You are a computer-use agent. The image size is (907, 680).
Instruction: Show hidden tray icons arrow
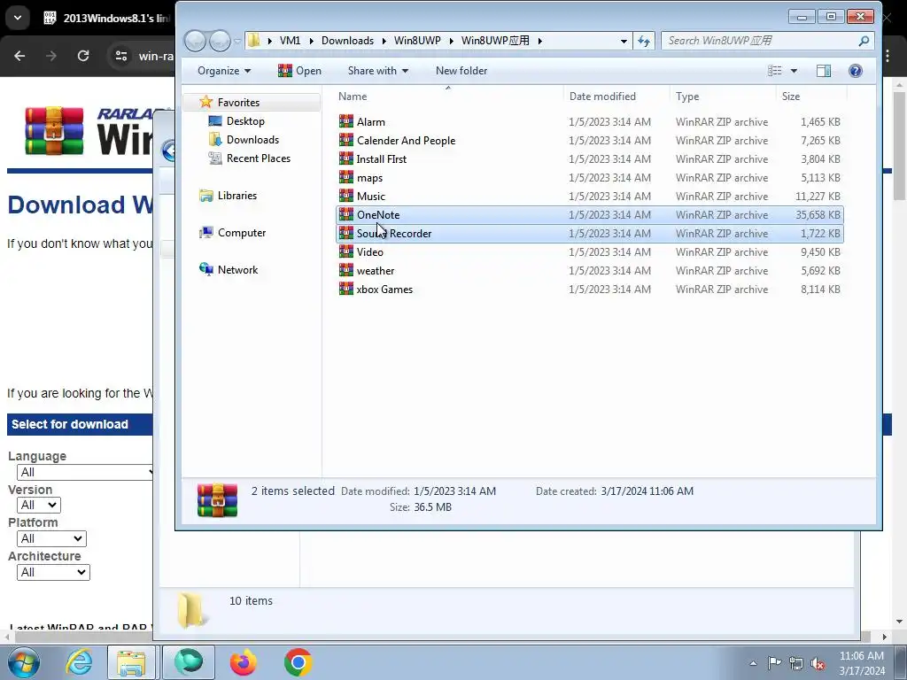[753, 663]
